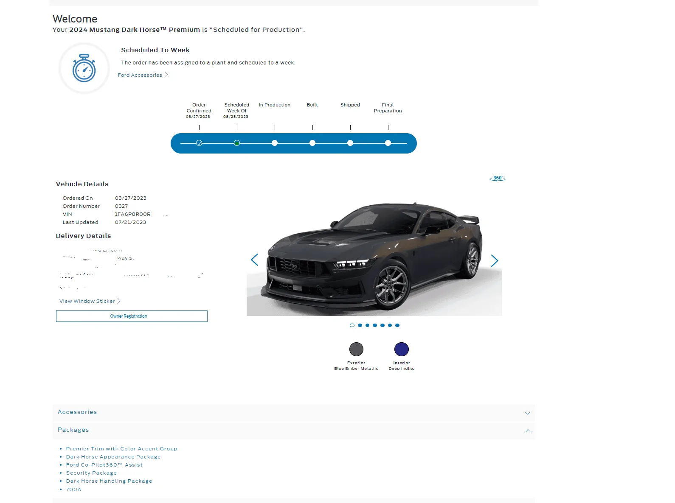Click the 700A package item

tap(73, 489)
